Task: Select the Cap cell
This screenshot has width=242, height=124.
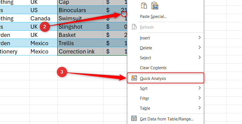Action: coord(80,3)
